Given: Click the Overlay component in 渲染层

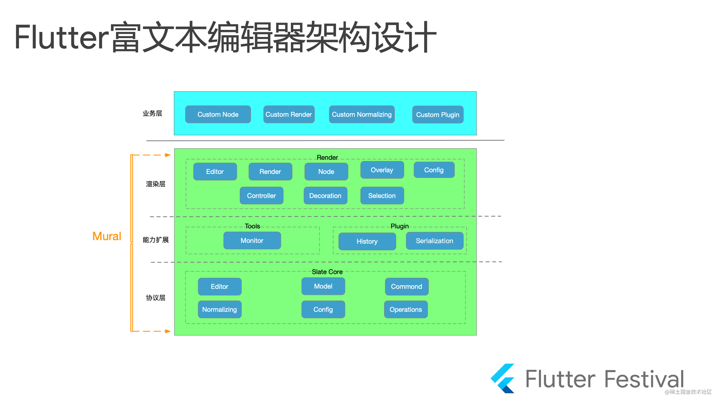Looking at the screenshot, I should click(x=382, y=170).
